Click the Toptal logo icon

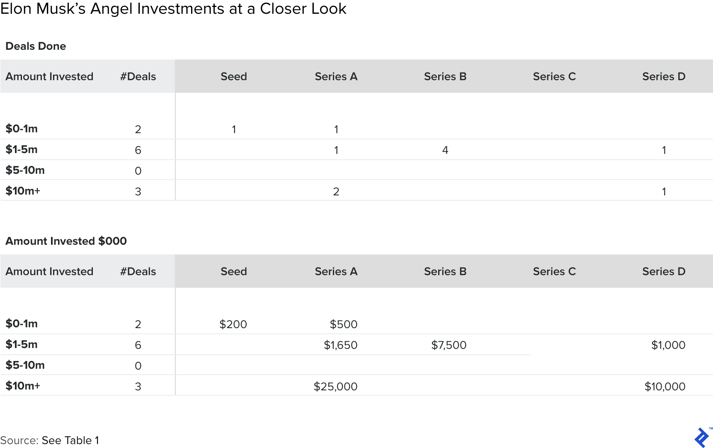pyautogui.click(x=702, y=437)
